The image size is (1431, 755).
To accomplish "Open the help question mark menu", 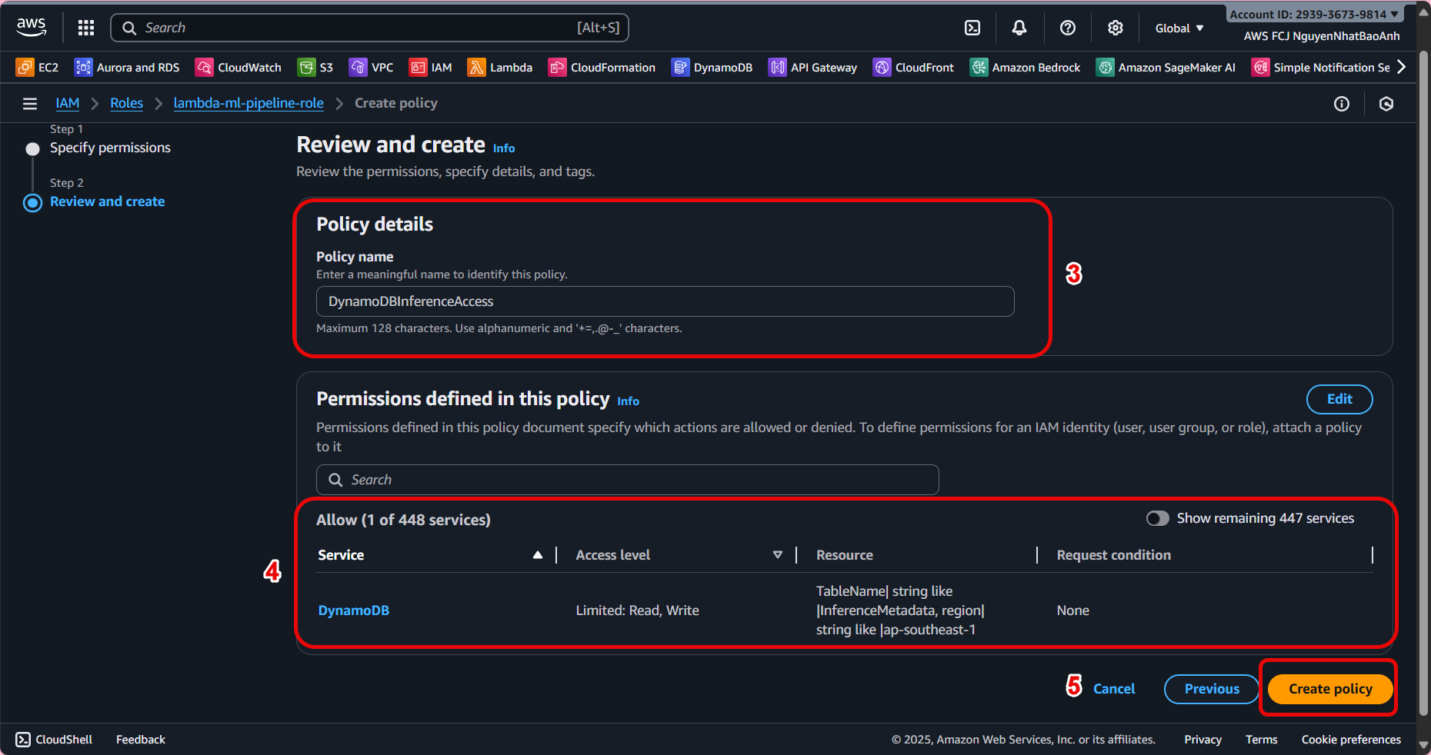I will coord(1068,28).
